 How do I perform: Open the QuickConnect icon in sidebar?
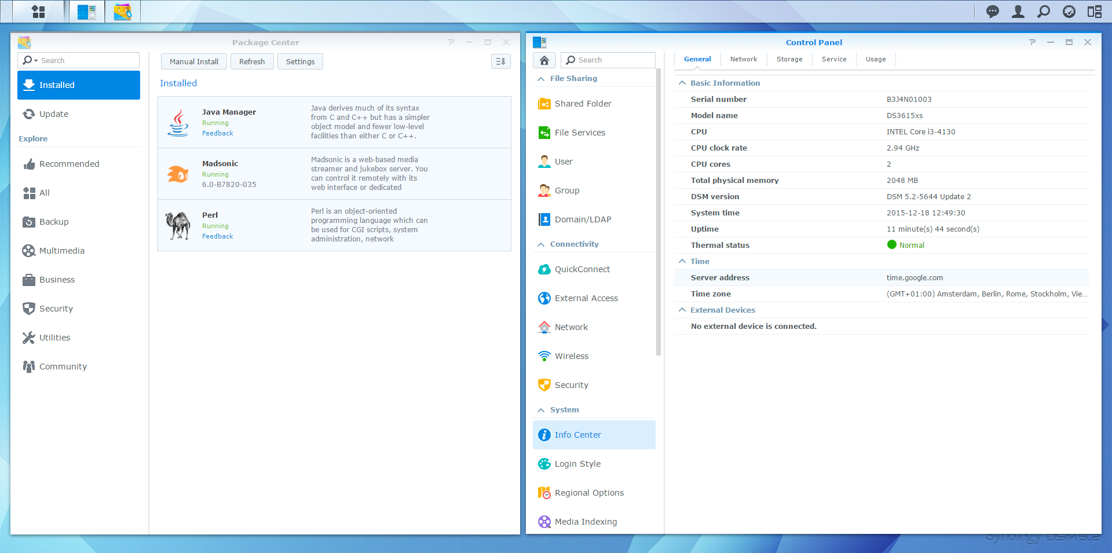(544, 269)
